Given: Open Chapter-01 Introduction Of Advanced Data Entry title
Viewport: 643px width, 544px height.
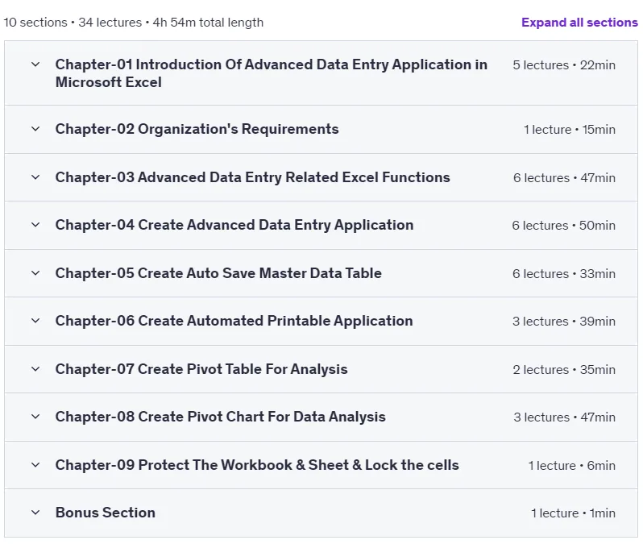Looking at the screenshot, I should (271, 73).
